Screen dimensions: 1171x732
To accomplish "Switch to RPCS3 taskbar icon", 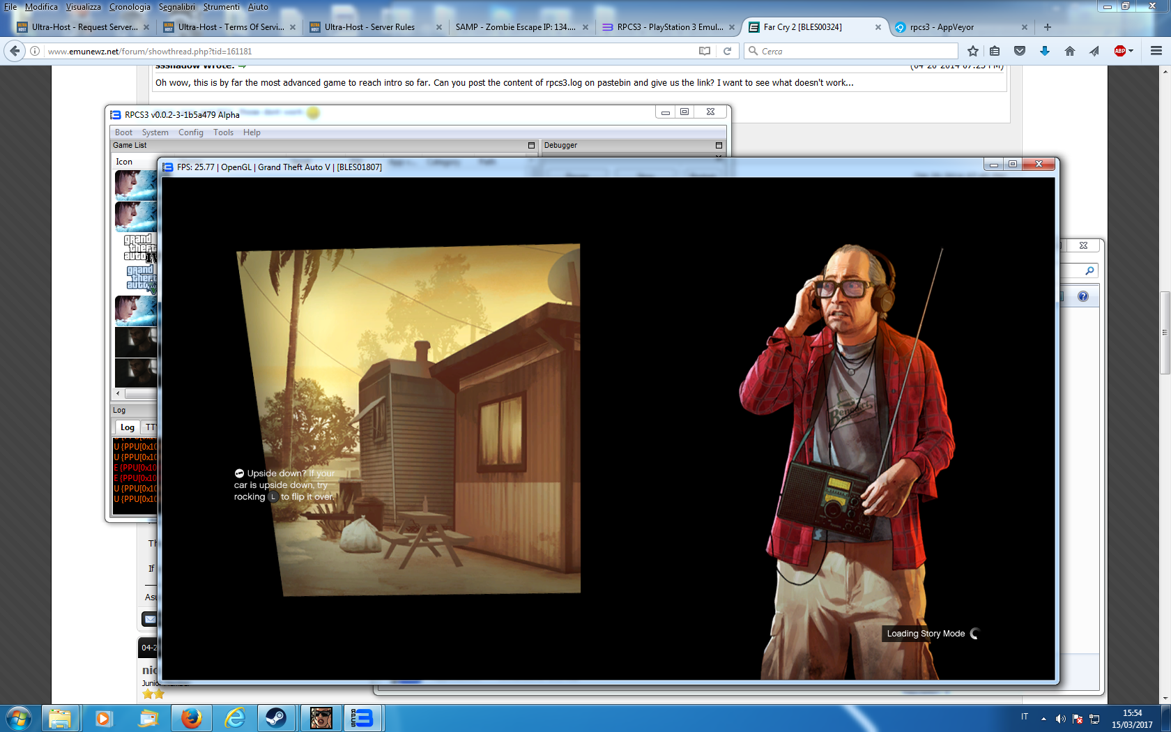I will (362, 718).
